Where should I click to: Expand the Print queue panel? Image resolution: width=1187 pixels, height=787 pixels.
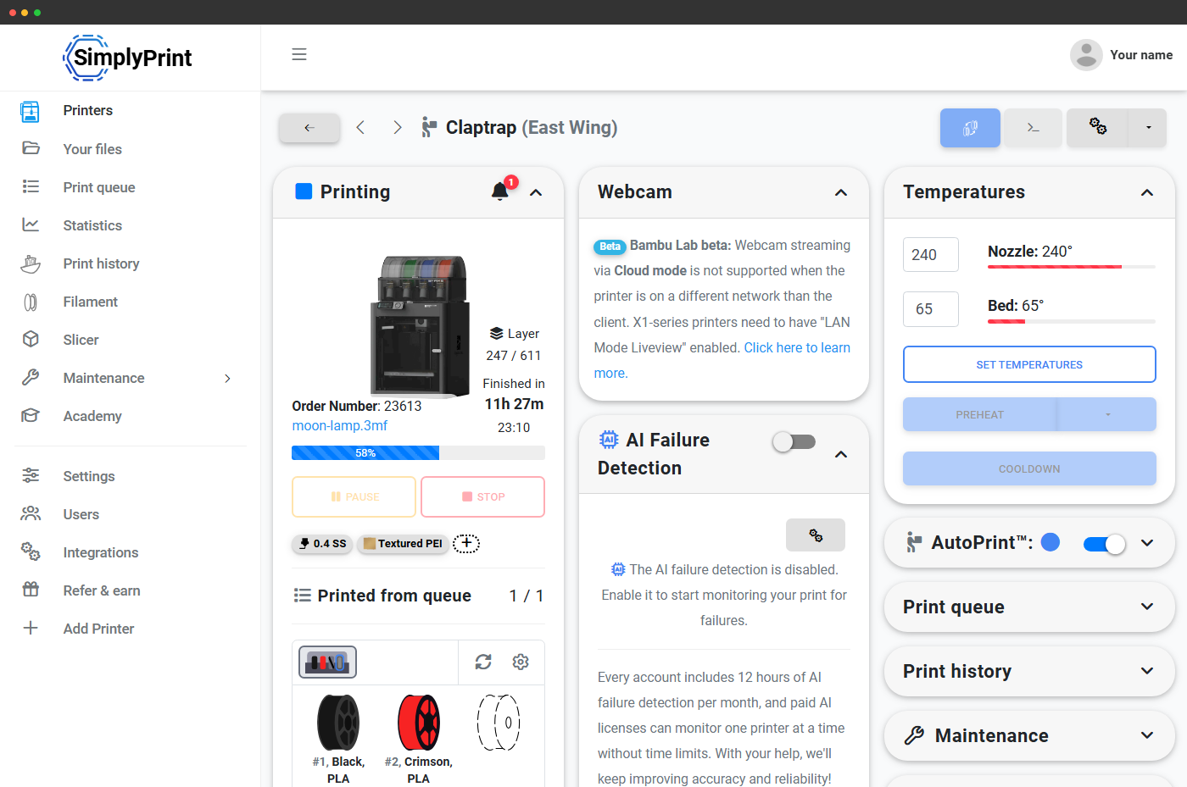tap(1147, 607)
